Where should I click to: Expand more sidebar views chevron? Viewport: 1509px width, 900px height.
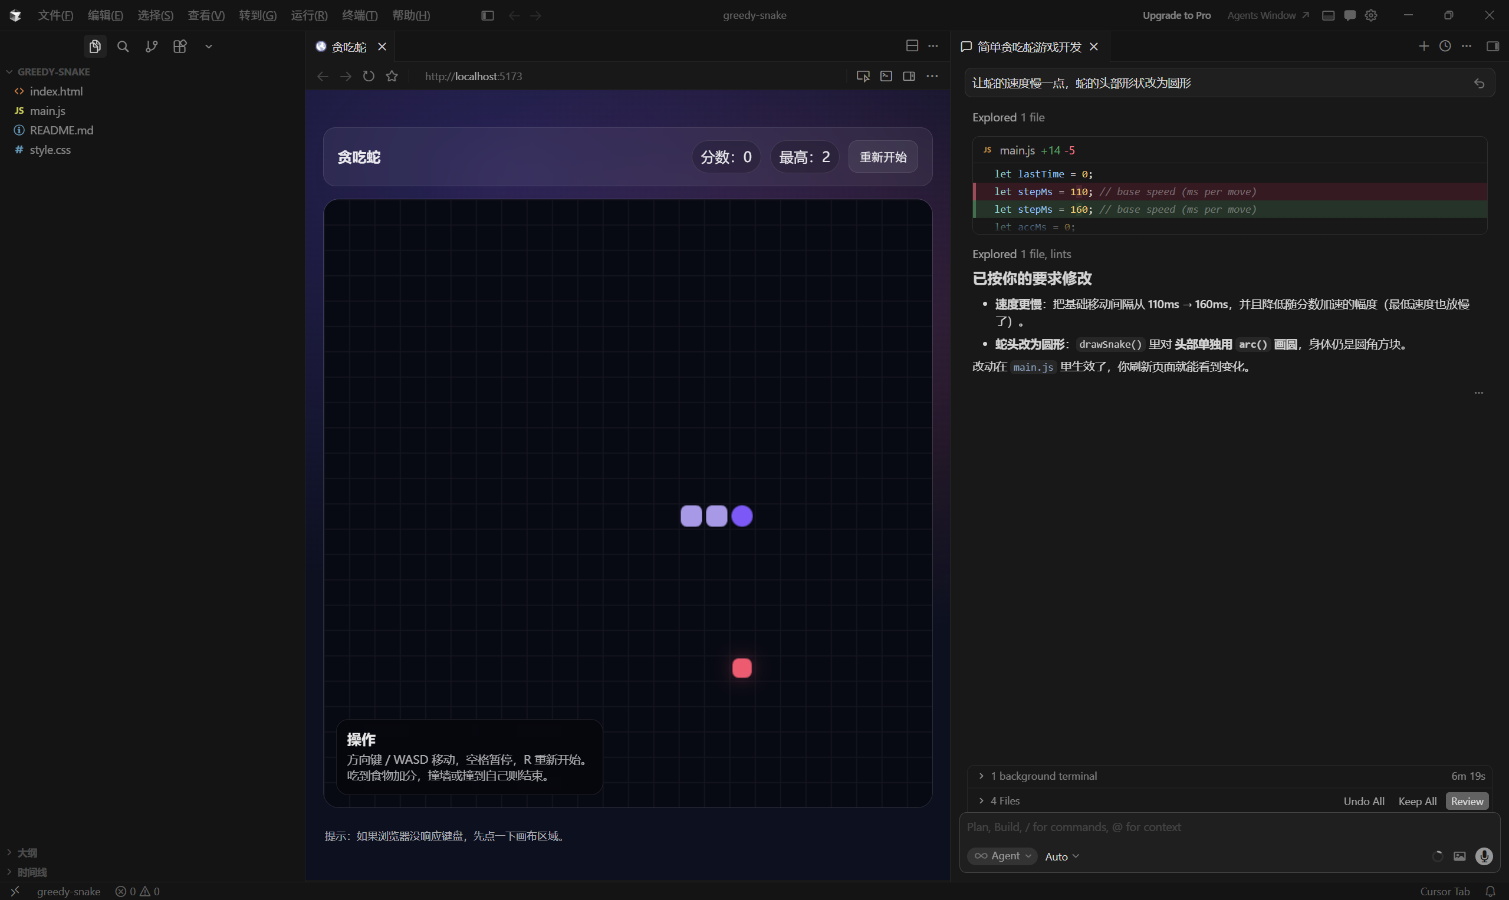(x=209, y=46)
